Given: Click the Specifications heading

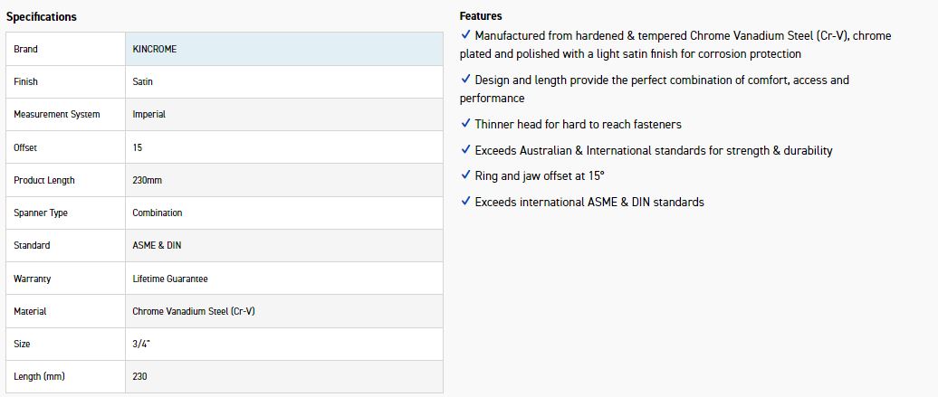Looking at the screenshot, I should point(42,17).
